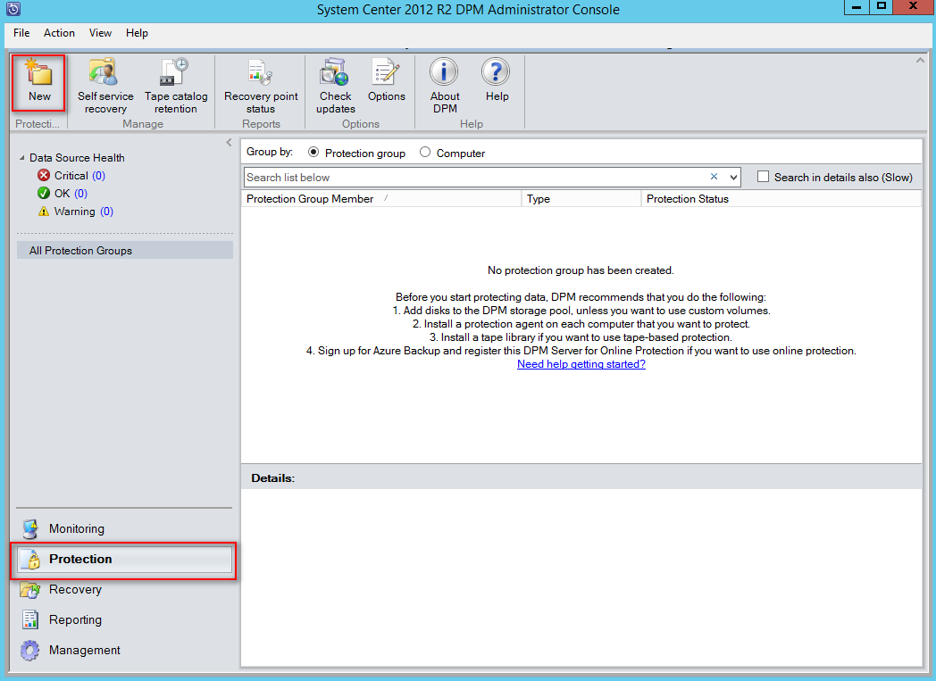Click the Recovery workspace icon
Screen dimensions: 936x681
coord(29,590)
